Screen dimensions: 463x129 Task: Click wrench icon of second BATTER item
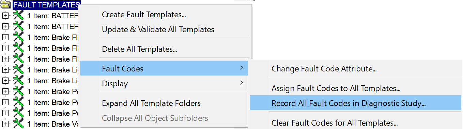pos(18,26)
